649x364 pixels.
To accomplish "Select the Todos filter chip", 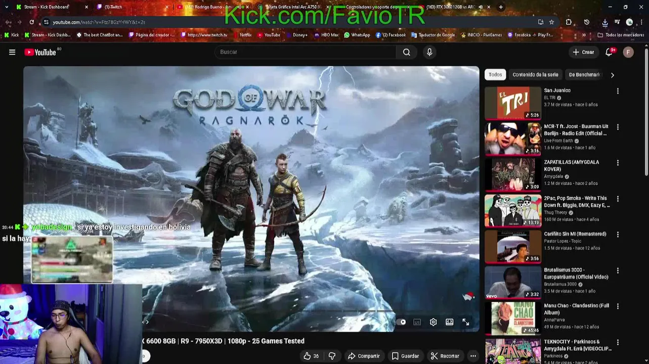I will click(x=495, y=74).
